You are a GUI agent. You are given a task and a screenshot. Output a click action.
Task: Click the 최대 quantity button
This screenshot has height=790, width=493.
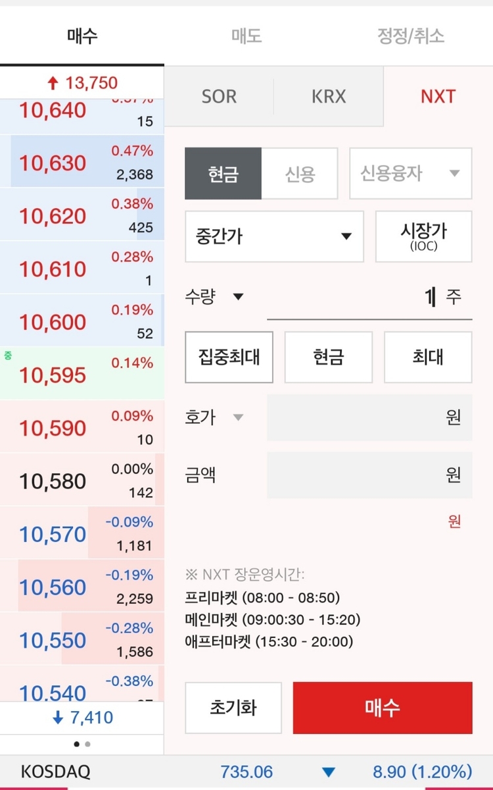point(427,357)
